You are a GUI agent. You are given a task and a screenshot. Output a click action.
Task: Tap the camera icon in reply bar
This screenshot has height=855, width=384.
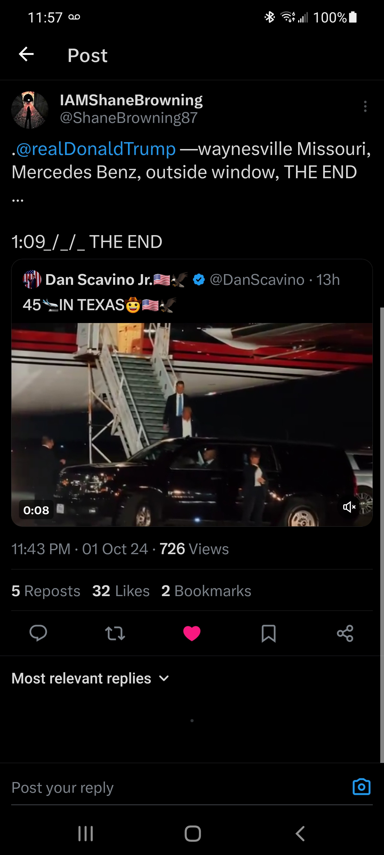pyautogui.click(x=361, y=787)
